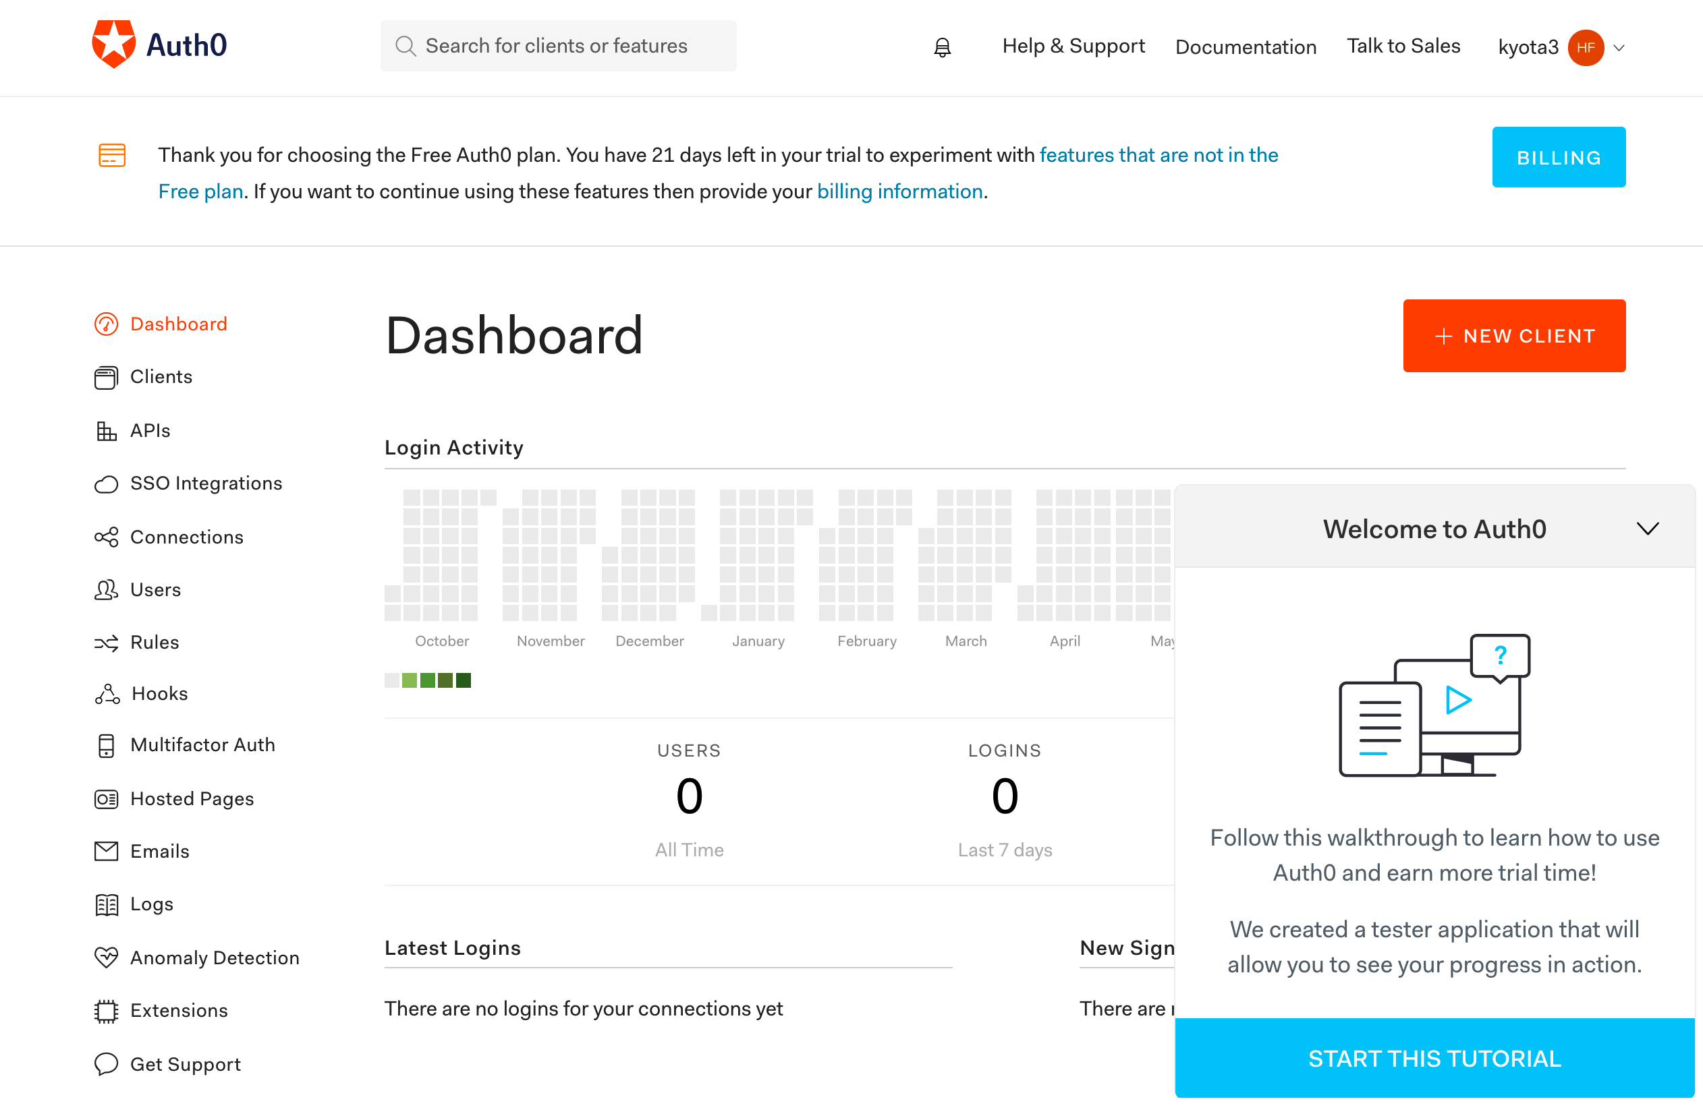Click the 'Last 7 days' text

point(1005,850)
